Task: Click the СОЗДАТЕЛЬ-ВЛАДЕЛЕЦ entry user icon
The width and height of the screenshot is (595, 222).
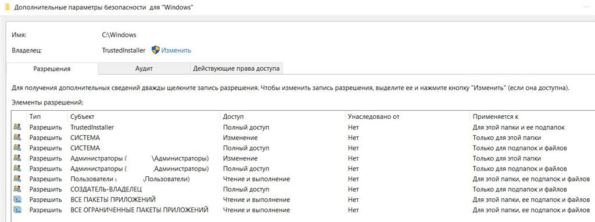Action: [17, 189]
